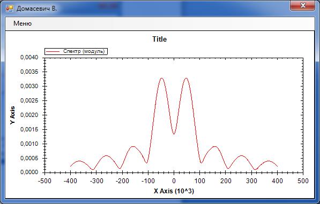Click the -500 X-axis tick label
The image size is (320, 204).
(x=44, y=181)
